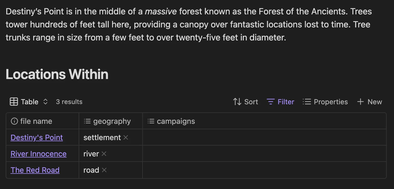
Task: Open the River Innocence page link
Action: pyautogui.click(x=38, y=154)
